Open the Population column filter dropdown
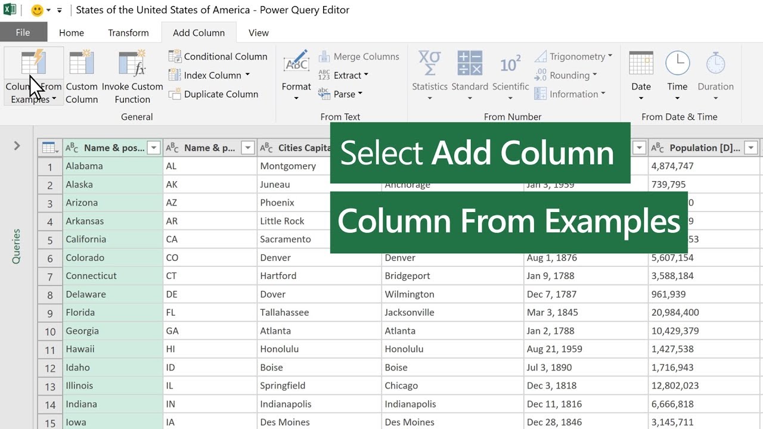The width and height of the screenshot is (763, 429). 750,147
